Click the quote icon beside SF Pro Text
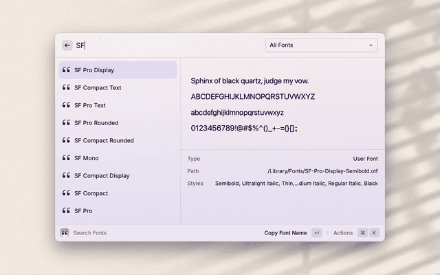Viewport: 440px width, 275px height. [66, 105]
